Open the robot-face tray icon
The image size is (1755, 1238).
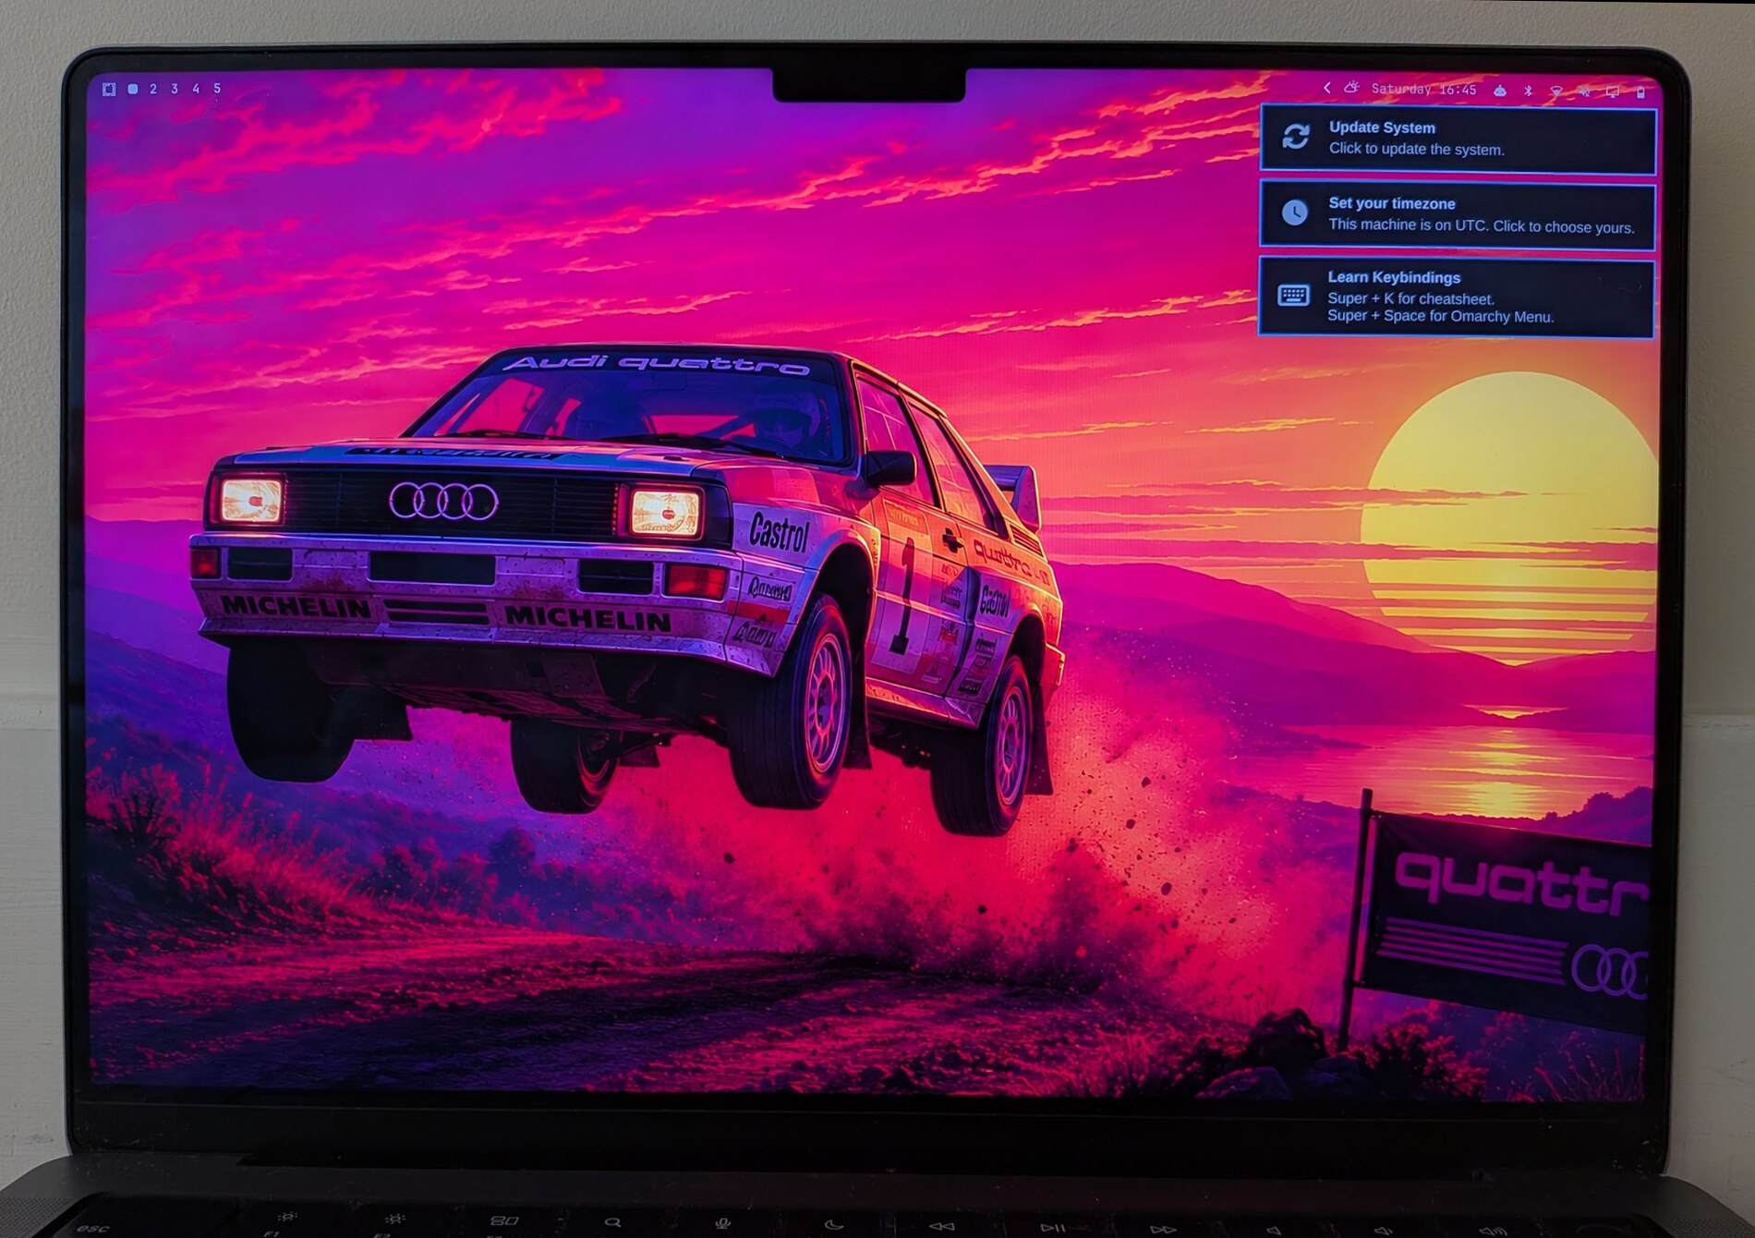click(1500, 91)
